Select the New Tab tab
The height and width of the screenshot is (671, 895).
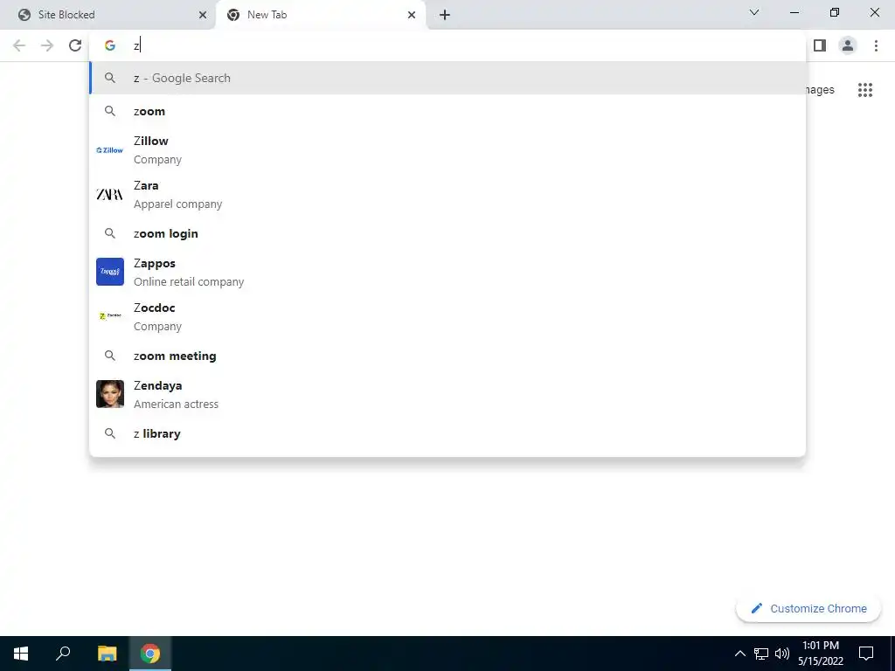tap(321, 15)
